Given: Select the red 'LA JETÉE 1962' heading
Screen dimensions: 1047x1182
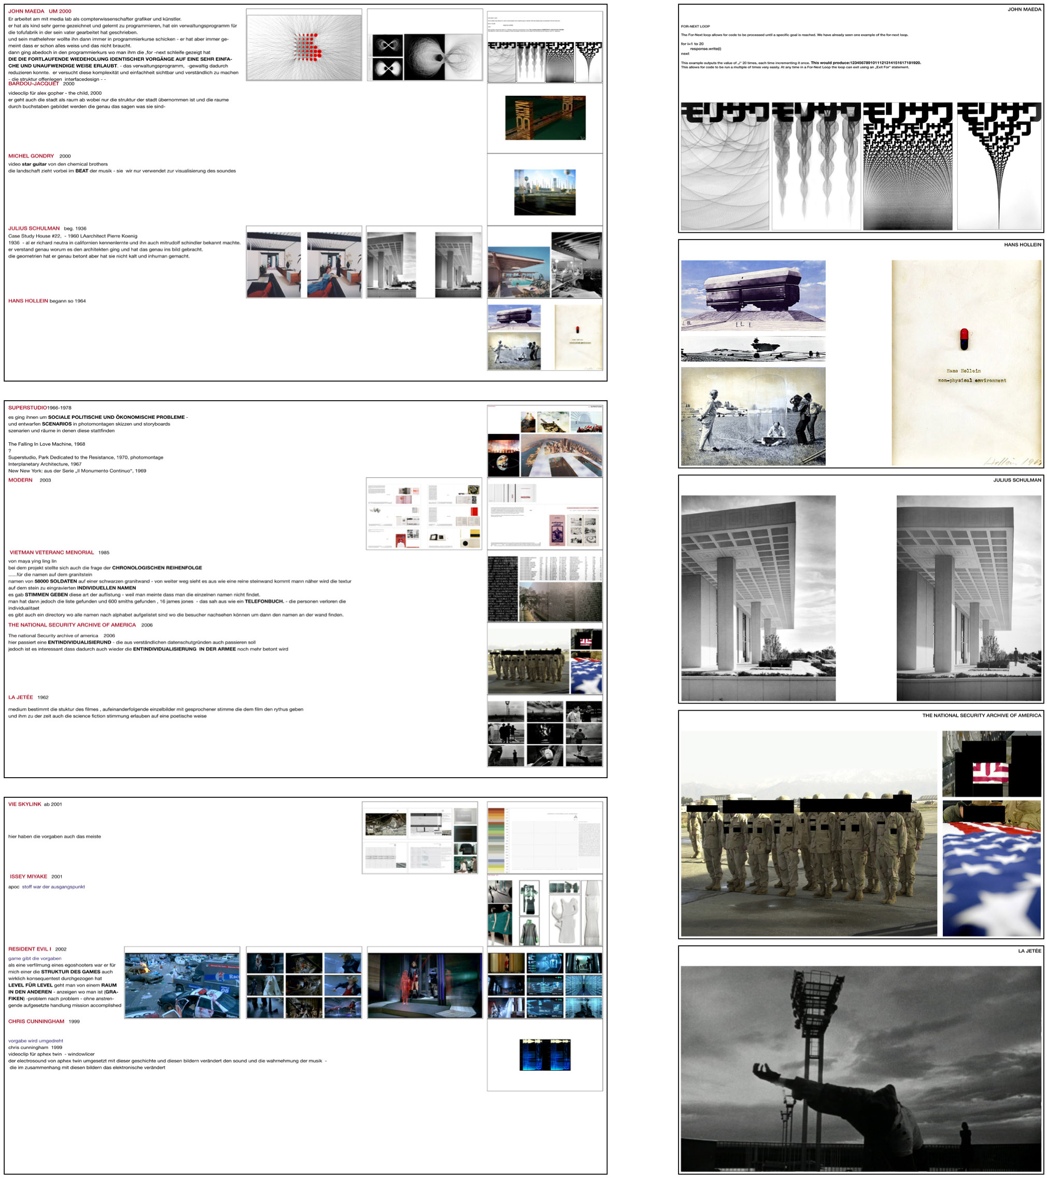Looking at the screenshot, I should click(x=29, y=697).
